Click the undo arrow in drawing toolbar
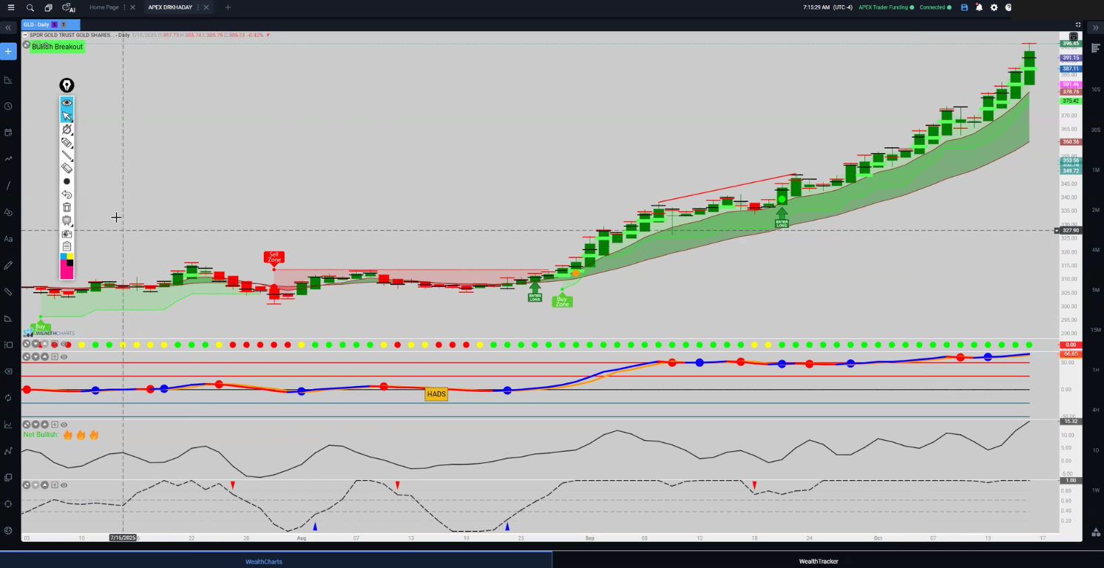Image resolution: width=1104 pixels, height=568 pixels. pyautogui.click(x=67, y=195)
